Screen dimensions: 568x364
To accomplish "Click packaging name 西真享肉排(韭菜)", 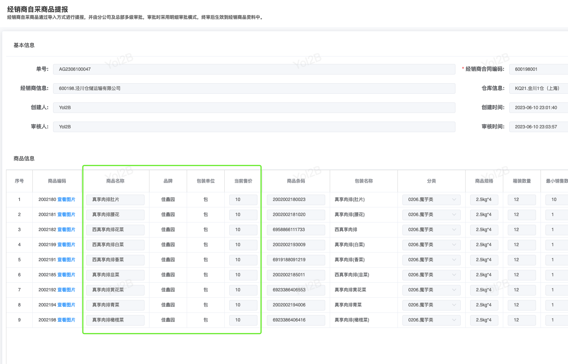I will click(352, 275).
